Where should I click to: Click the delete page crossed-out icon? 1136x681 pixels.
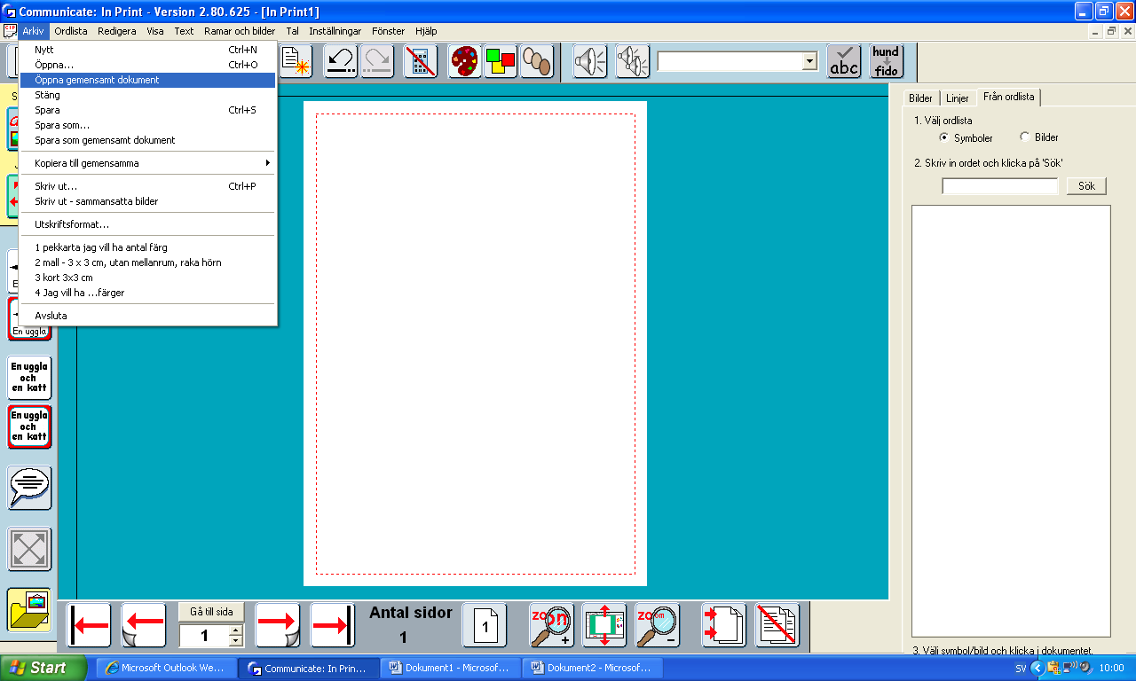(x=777, y=625)
